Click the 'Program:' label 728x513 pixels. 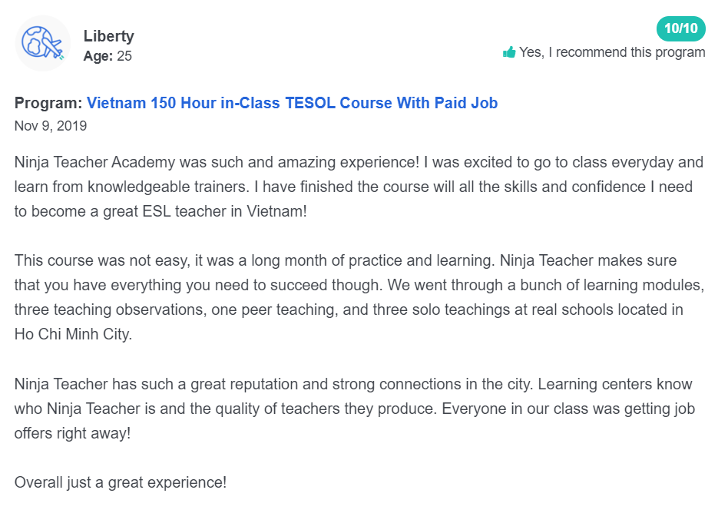[48, 103]
